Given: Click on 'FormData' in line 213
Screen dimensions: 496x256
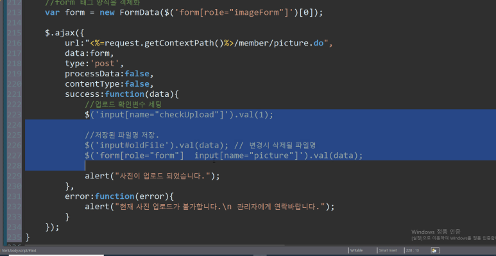Looking at the screenshot, I should coord(140,13).
